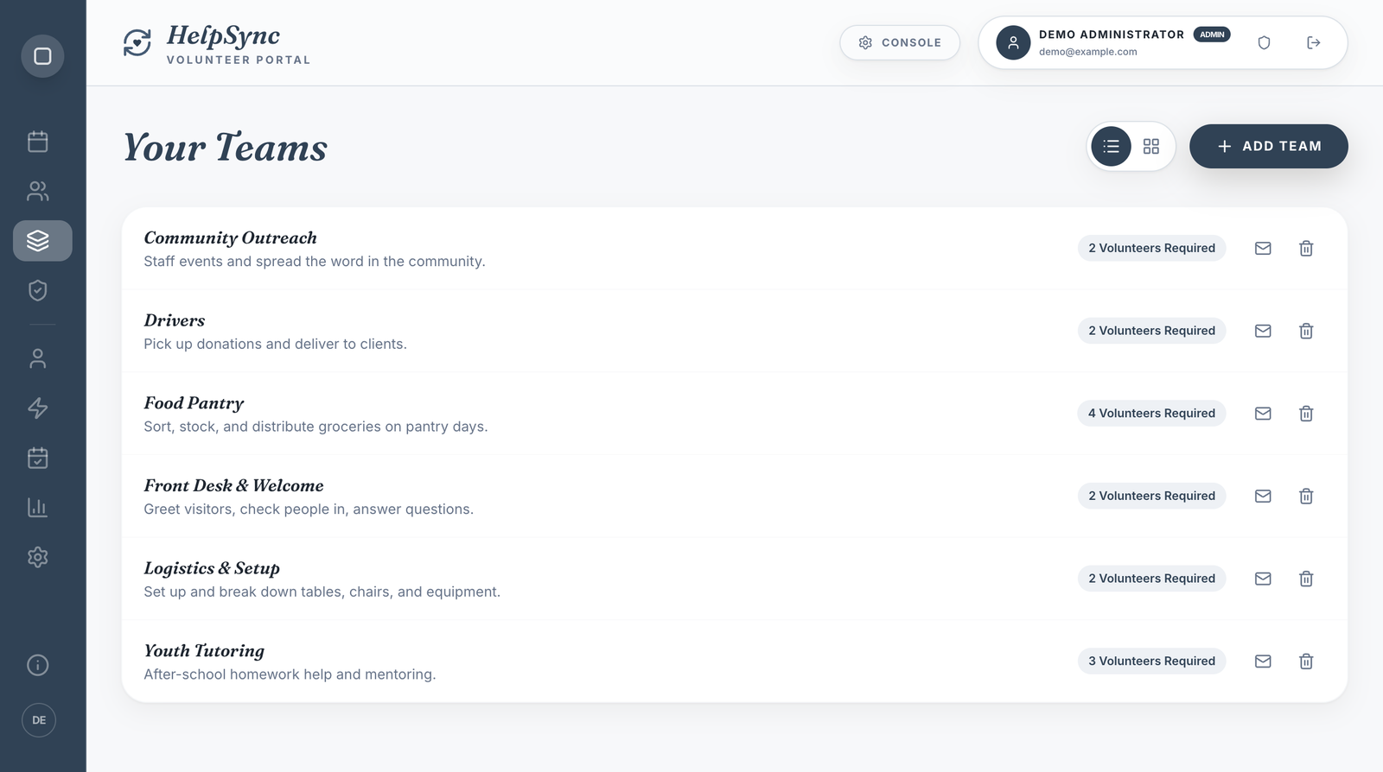
Task: Email the Front Desk & Welcome team
Action: tap(1263, 496)
